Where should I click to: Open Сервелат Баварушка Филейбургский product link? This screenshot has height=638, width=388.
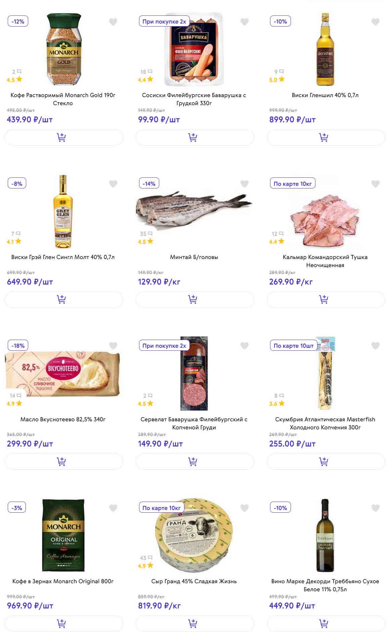click(194, 423)
